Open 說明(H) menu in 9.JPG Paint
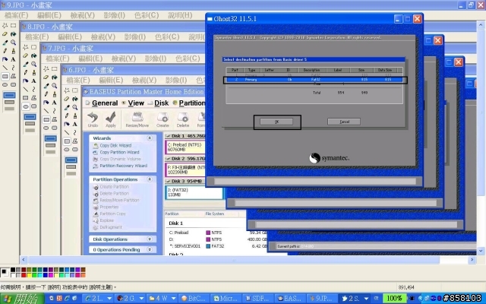This screenshot has height=304, width=486. tap(180, 15)
